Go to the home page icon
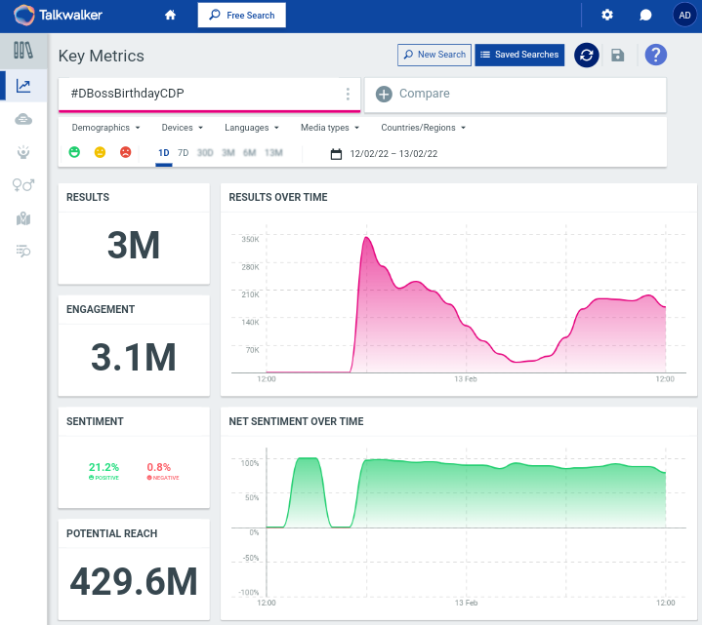 click(x=170, y=16)
